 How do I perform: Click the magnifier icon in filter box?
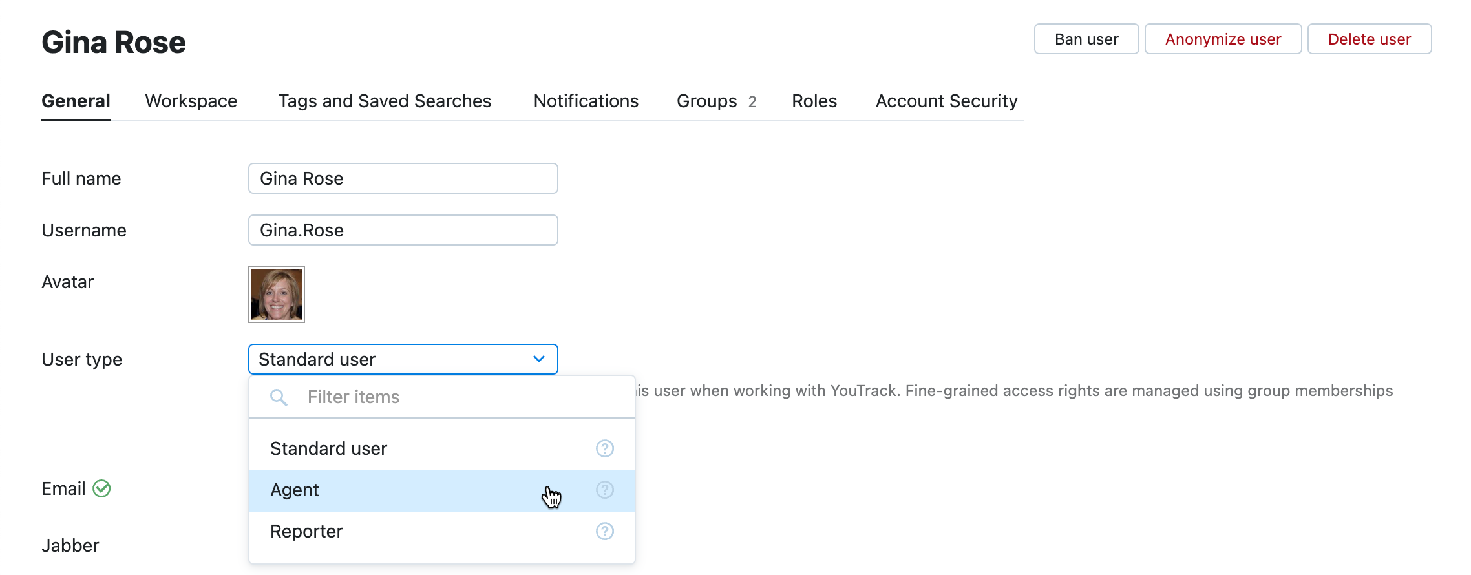click(x=279, y=397)
